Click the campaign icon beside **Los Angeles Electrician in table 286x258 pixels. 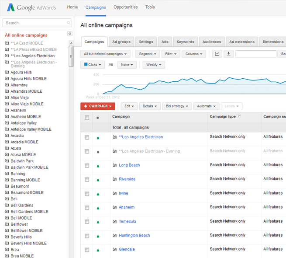coord(114,137)
